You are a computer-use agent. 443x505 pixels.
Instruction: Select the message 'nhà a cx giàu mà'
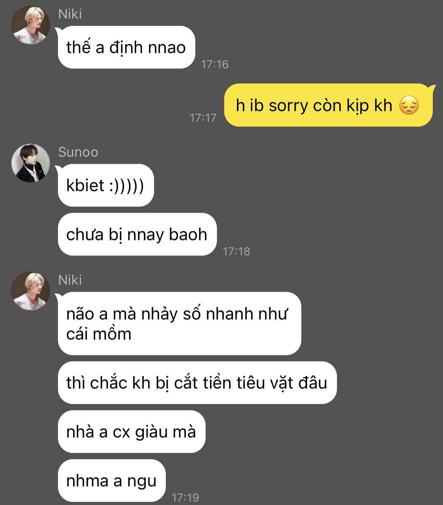click(x=131, y=431)
